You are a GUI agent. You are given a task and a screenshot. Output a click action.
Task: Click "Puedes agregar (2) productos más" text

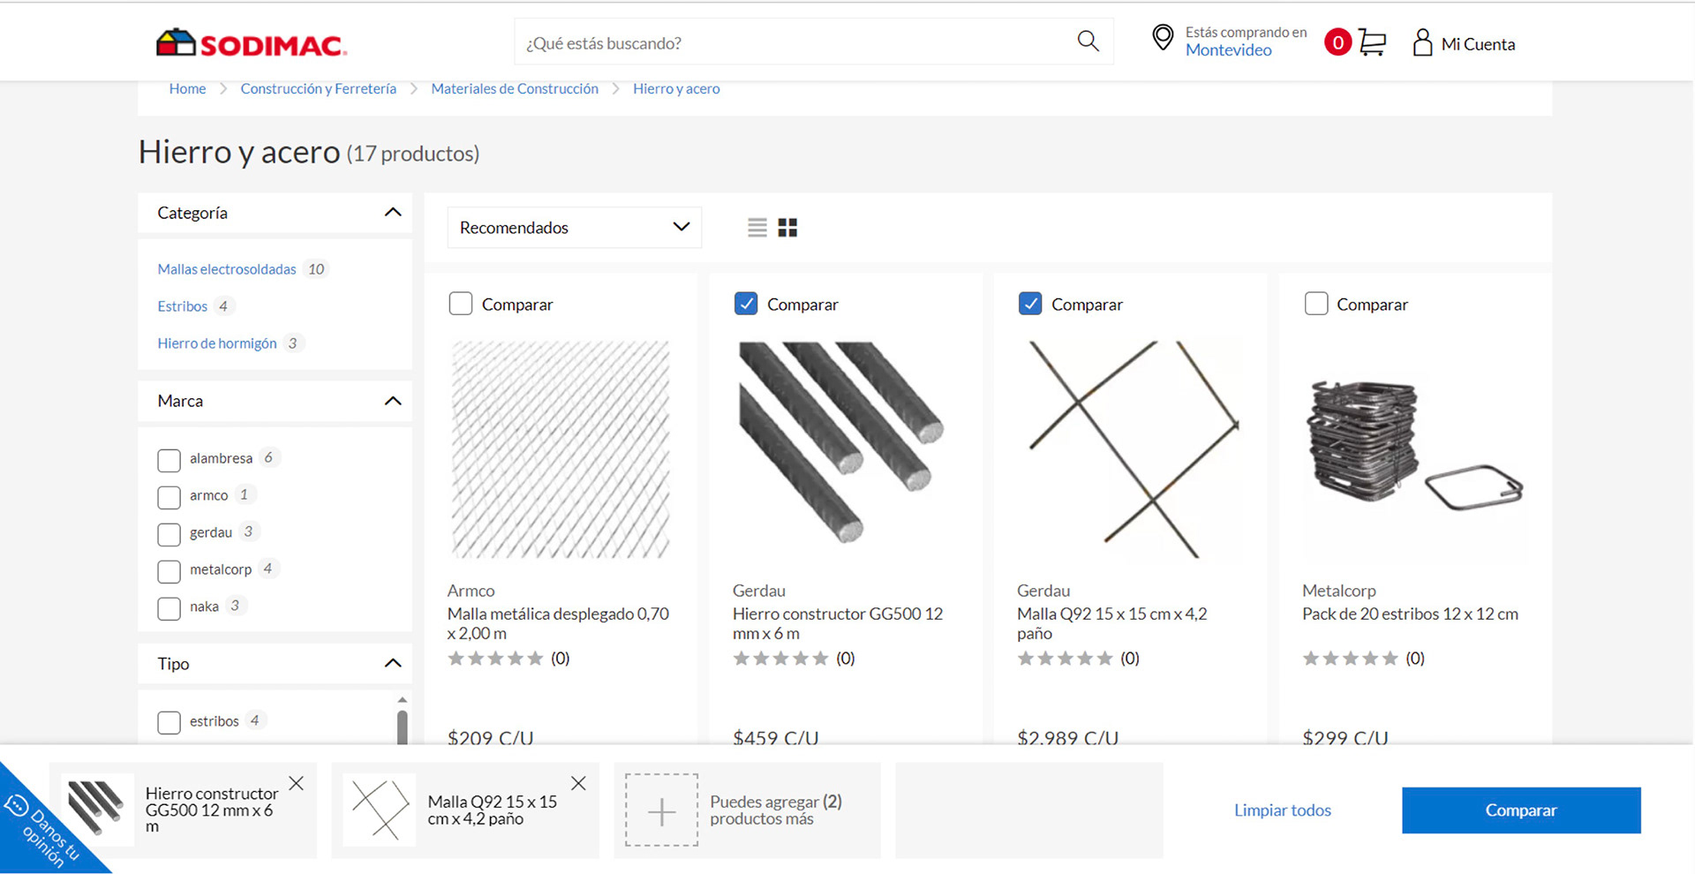point(775,810)
